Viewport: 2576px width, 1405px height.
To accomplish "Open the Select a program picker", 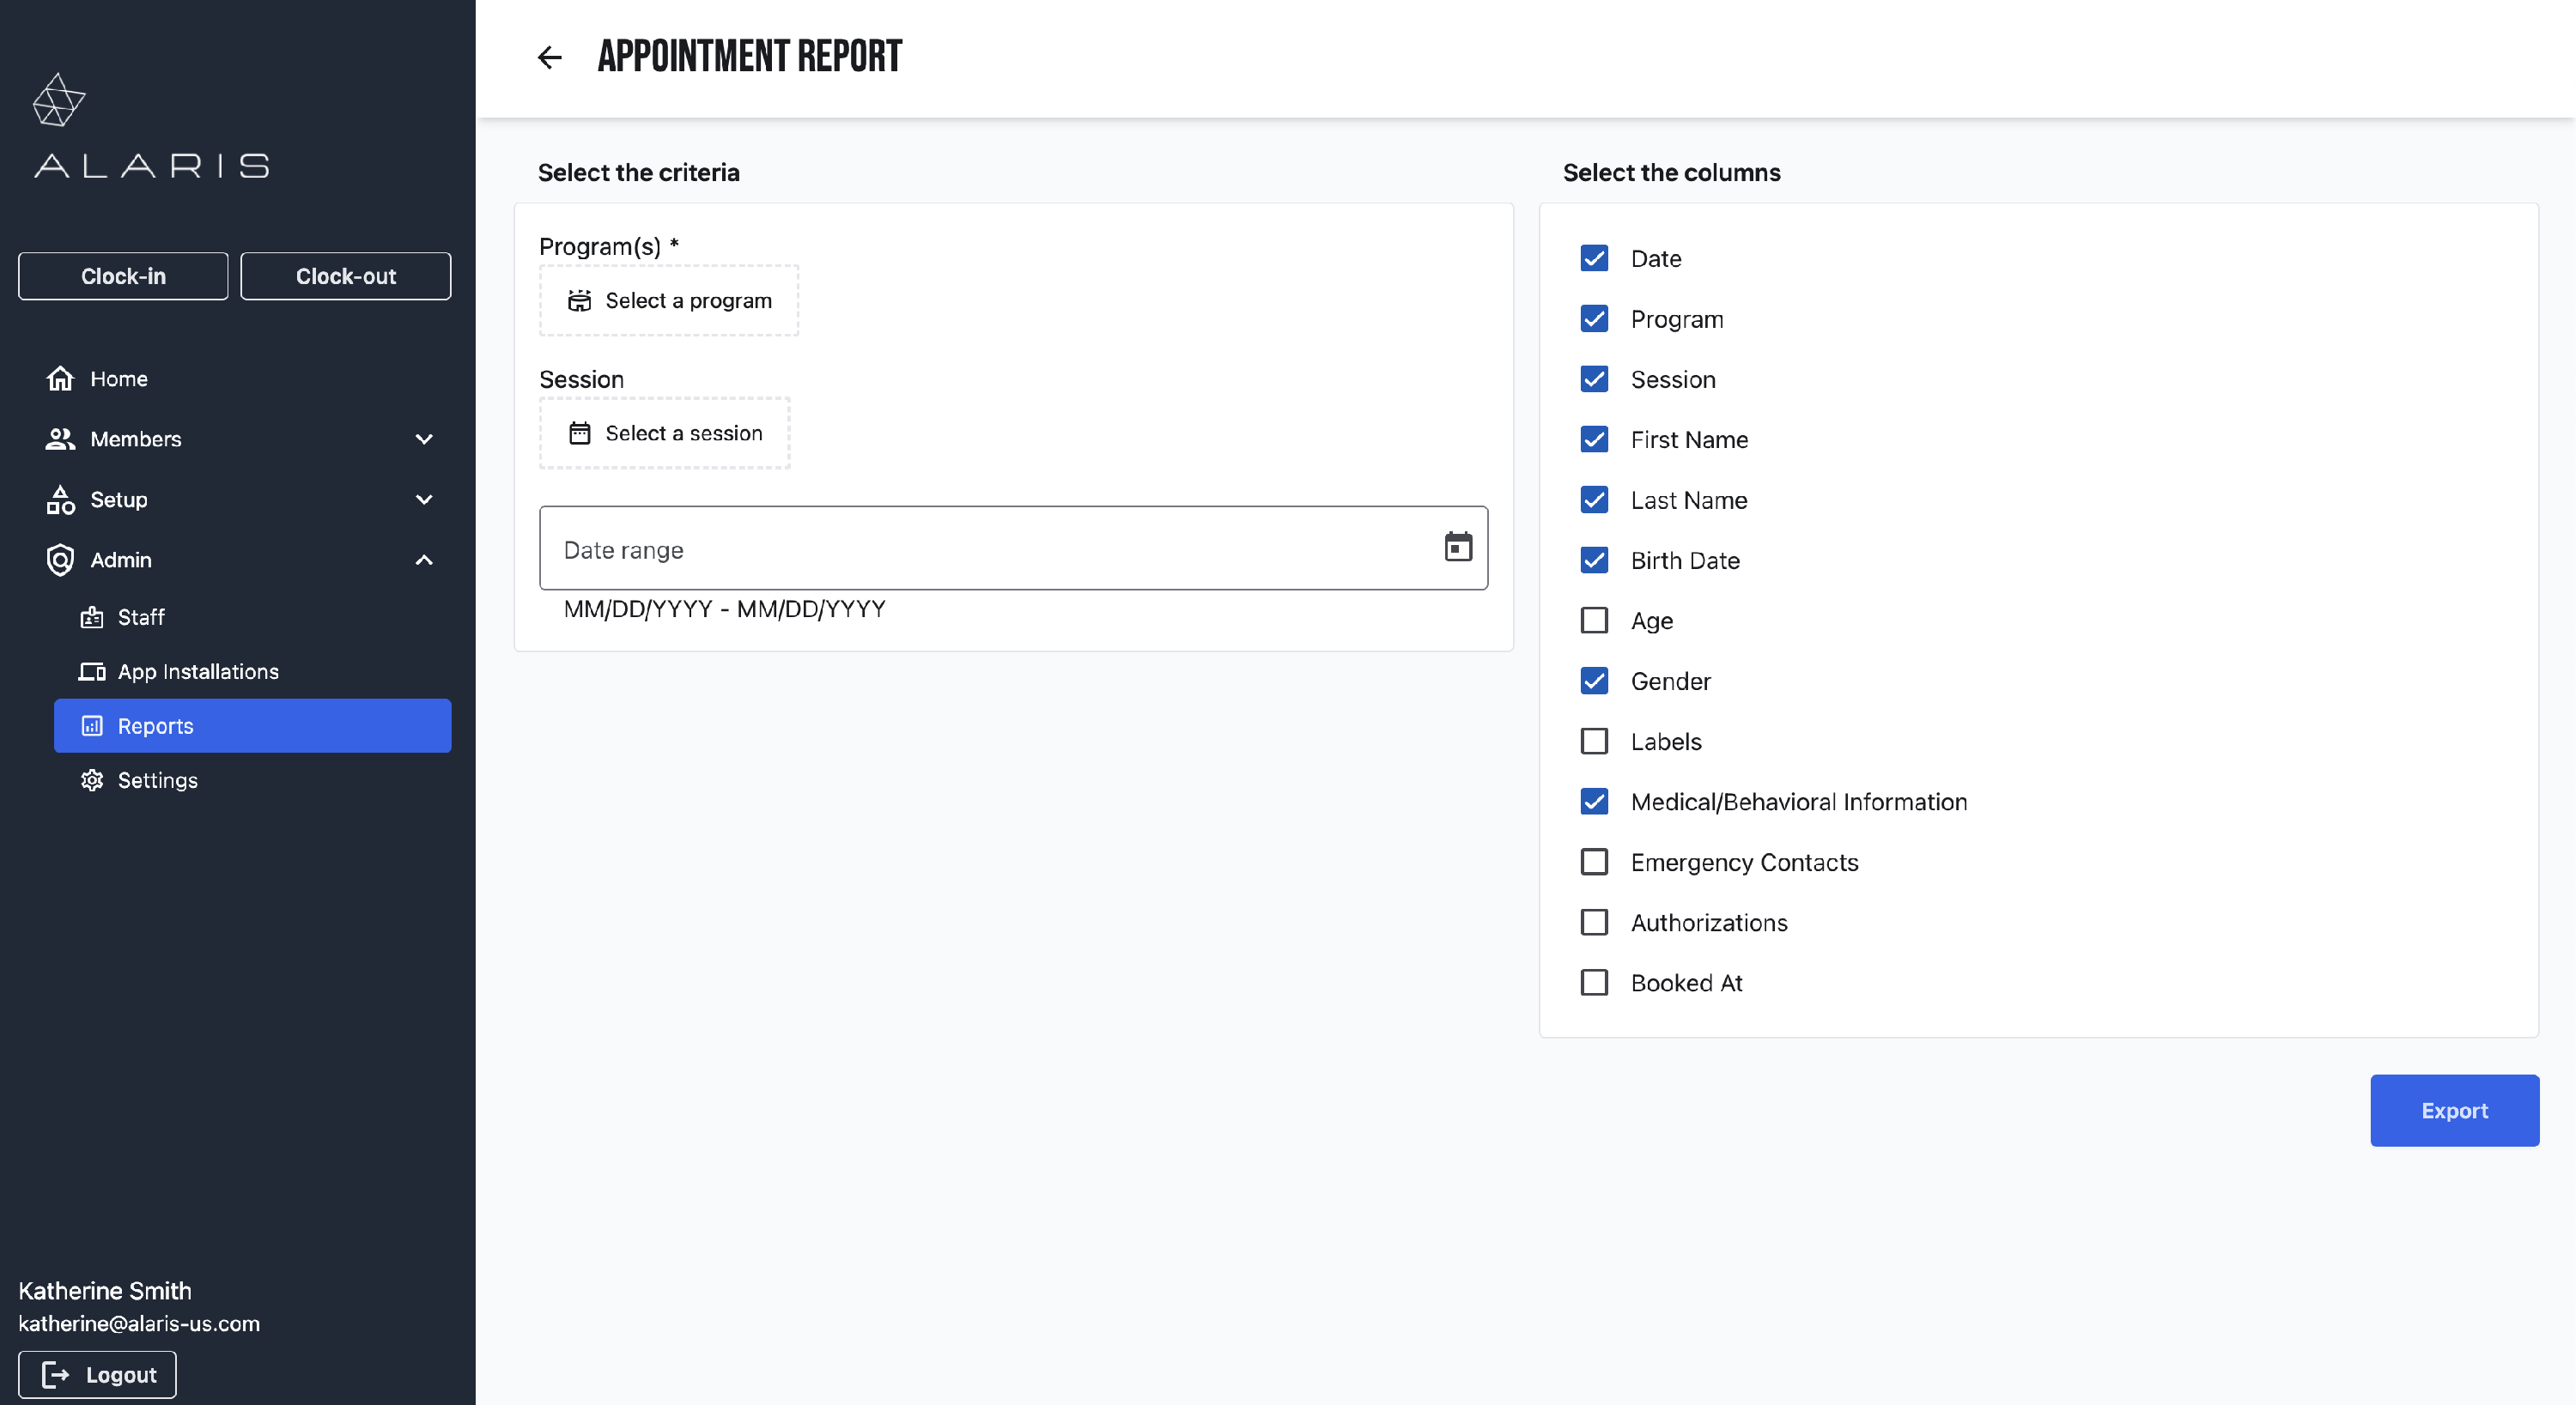I will [669, 300].
